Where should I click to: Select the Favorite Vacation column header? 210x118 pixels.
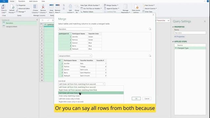88,60
